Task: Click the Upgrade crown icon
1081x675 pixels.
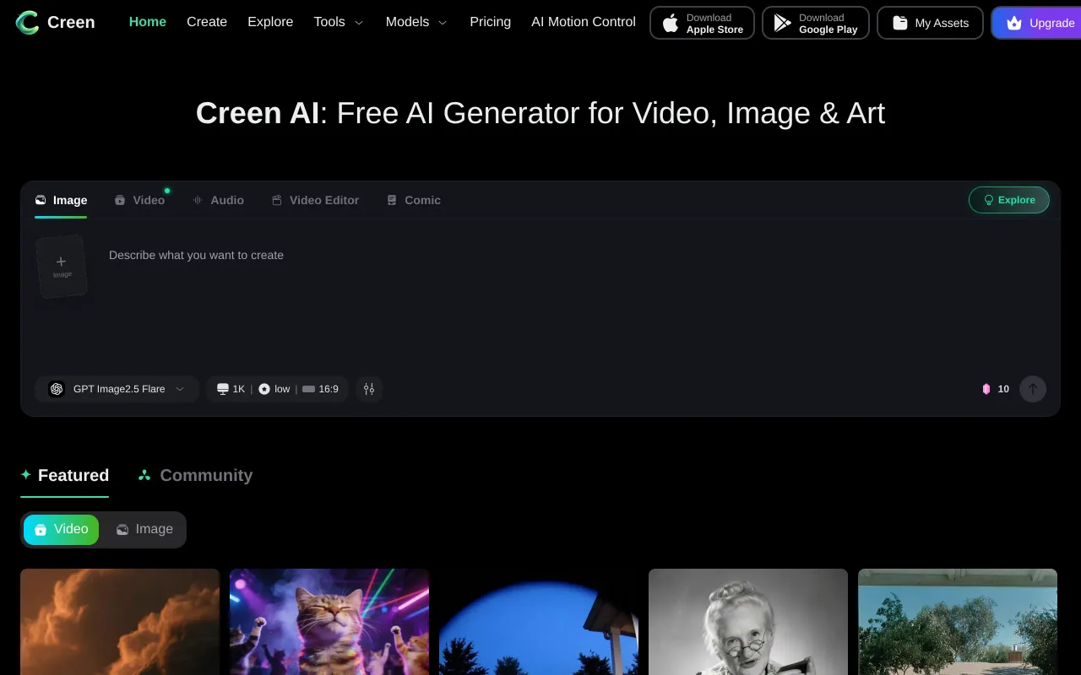Action: tap(1014, 24)
